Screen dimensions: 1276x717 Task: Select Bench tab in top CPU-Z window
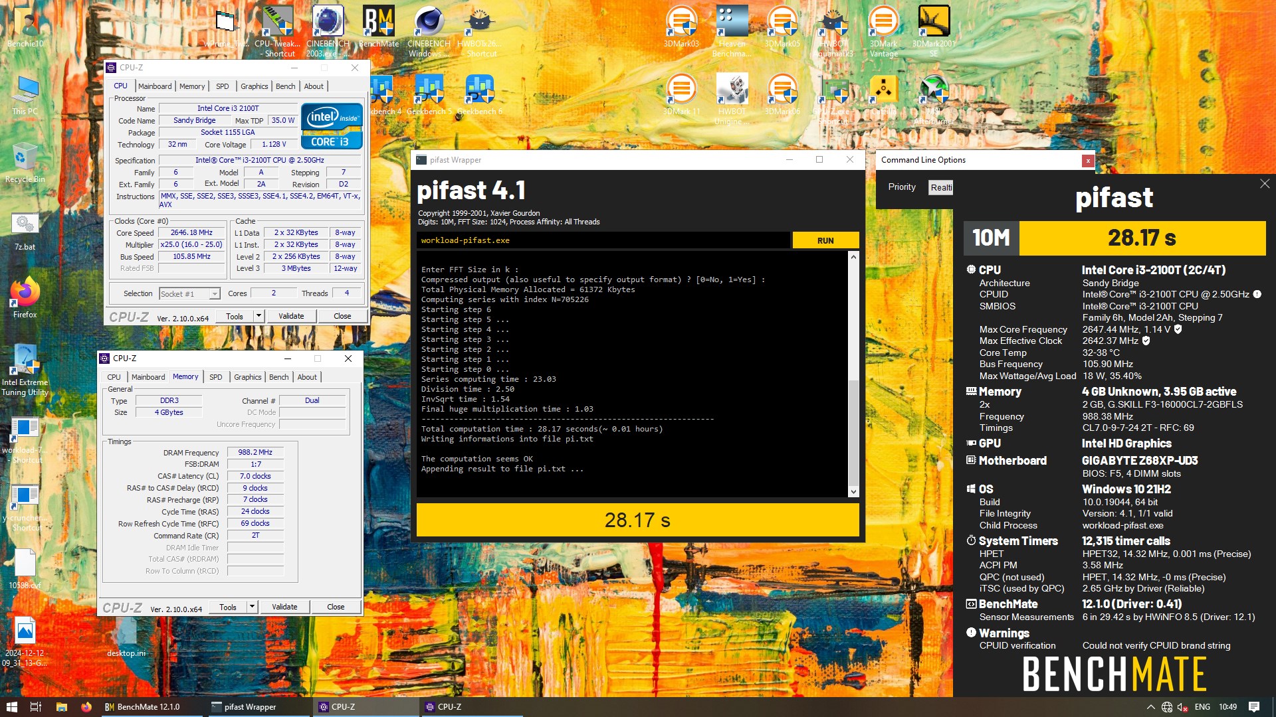pyautogui.click(x=285, y=86)
